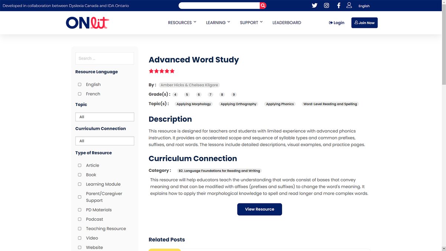This screenshot has width=446, height=251.
Task: Select the Applying Phonics topic tag
Action: [280, 104]
